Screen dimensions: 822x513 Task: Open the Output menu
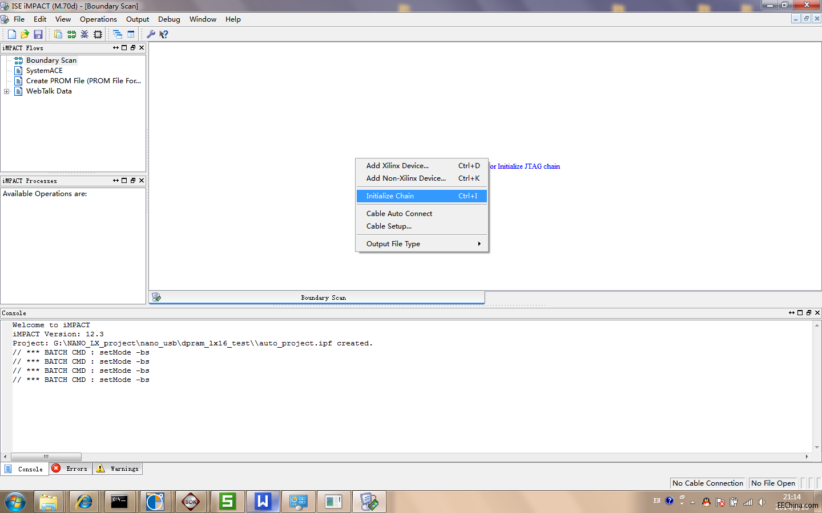(x=138, y=19)
